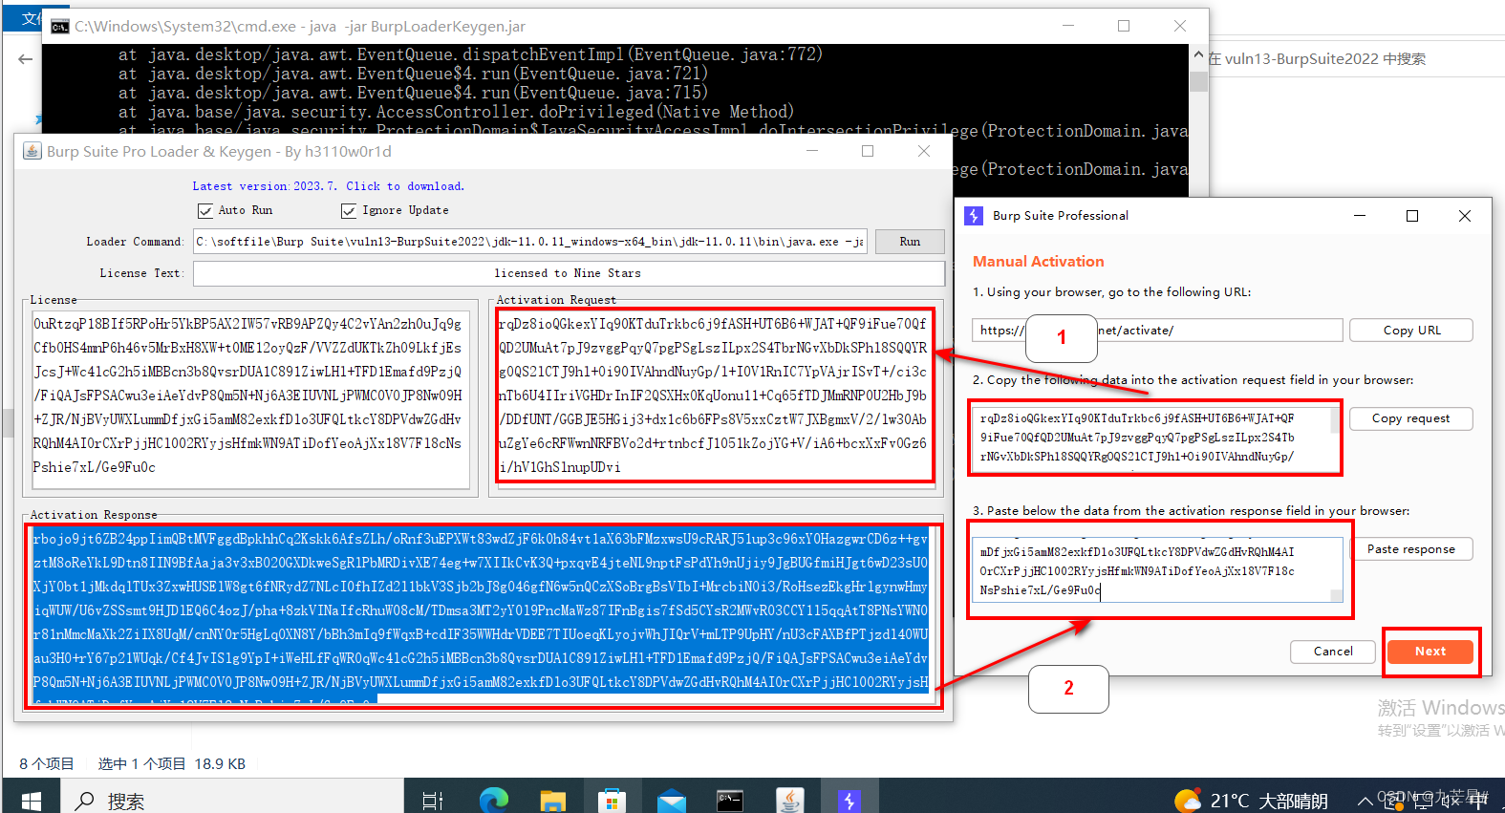Click the Run button in Keygen window
Image resolution: width=1505 pixels, height=813 pixels.
point(910,242)
